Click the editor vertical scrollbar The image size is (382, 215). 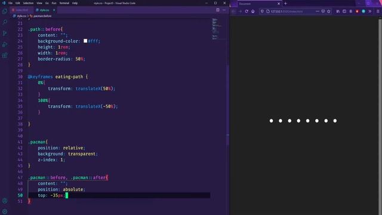pyautogui.click(x=227, y=105)
